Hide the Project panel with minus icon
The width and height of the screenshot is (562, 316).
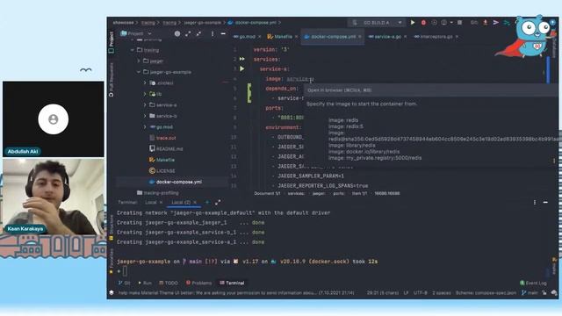[223, 33]
